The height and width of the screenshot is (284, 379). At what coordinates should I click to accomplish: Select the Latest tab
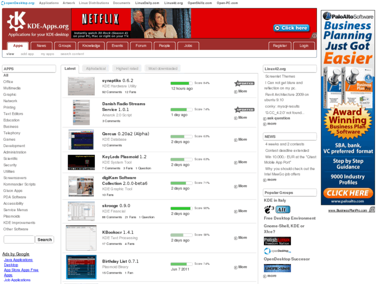[70, 69]
